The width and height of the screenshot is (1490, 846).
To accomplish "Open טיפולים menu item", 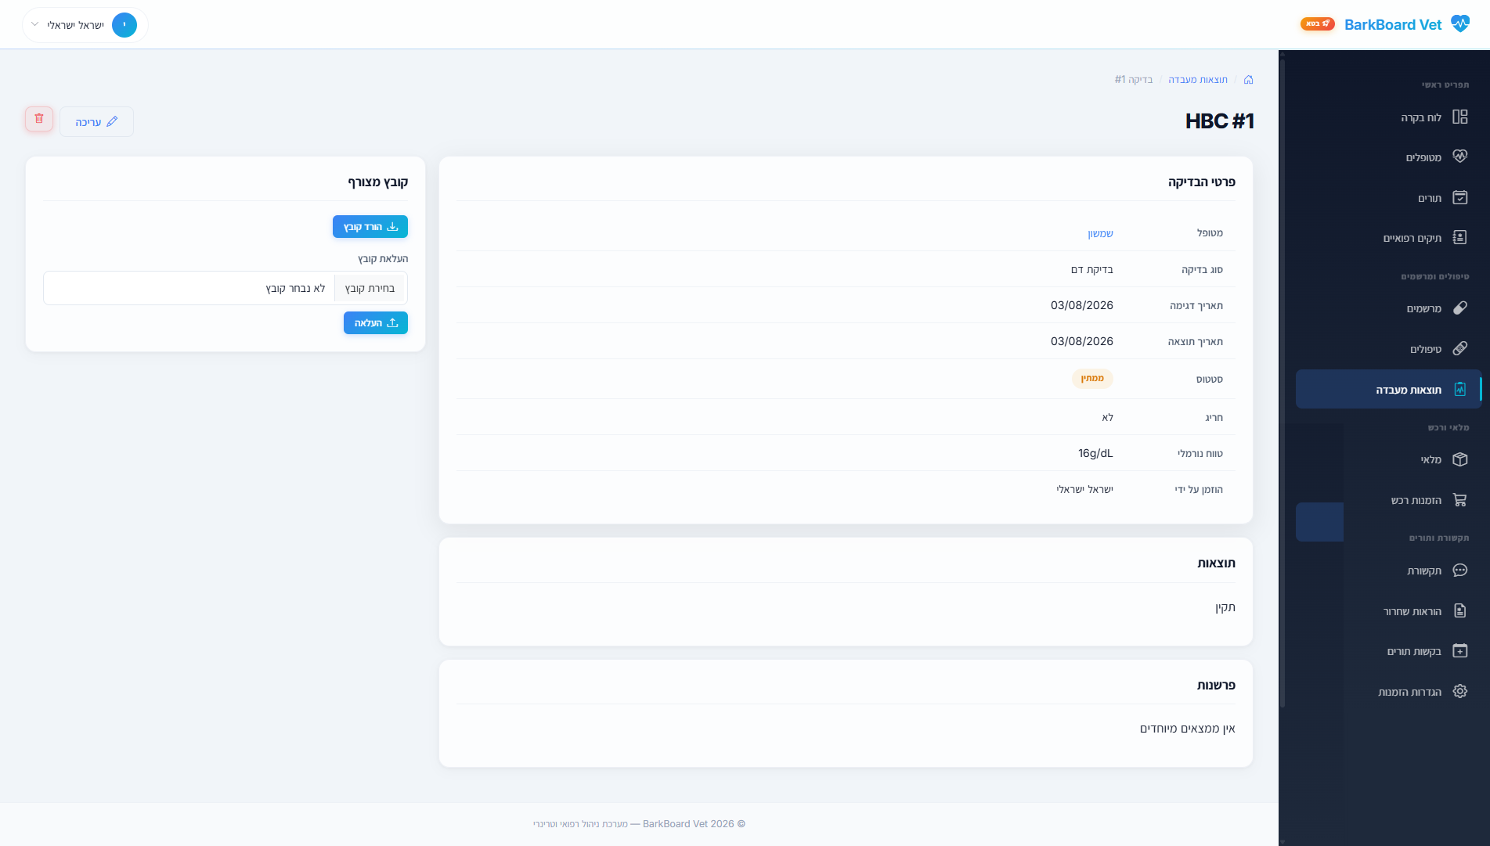I will click(x=1389, y=349).
